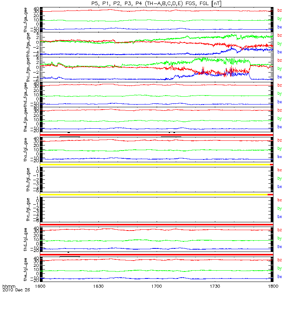This screenshot has height=312, width=293.
Task: Select the bx legend of thb_fgs_gse panel
Action: coord(280,52)
